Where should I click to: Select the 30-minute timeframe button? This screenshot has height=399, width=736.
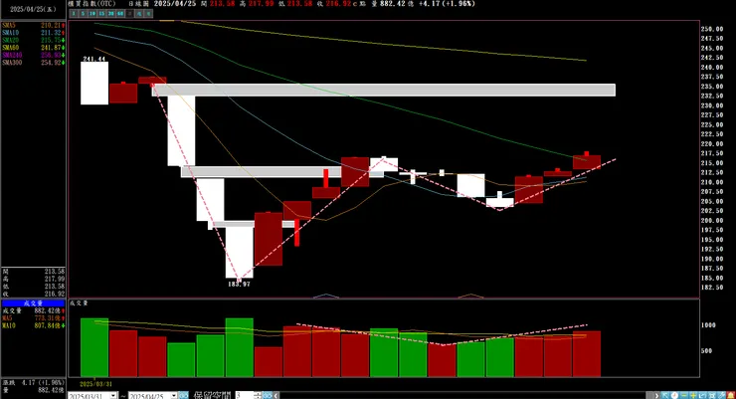pos(110,14)
